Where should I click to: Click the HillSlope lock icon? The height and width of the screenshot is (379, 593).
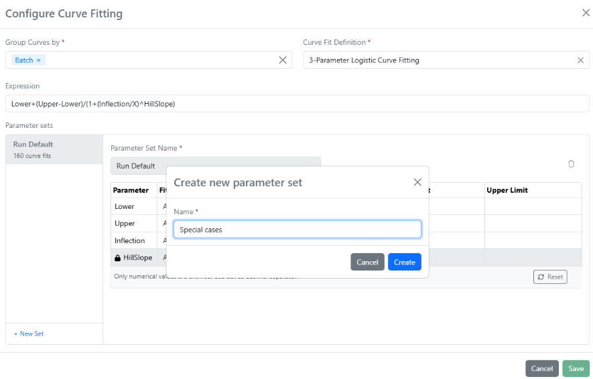point(118,258)
